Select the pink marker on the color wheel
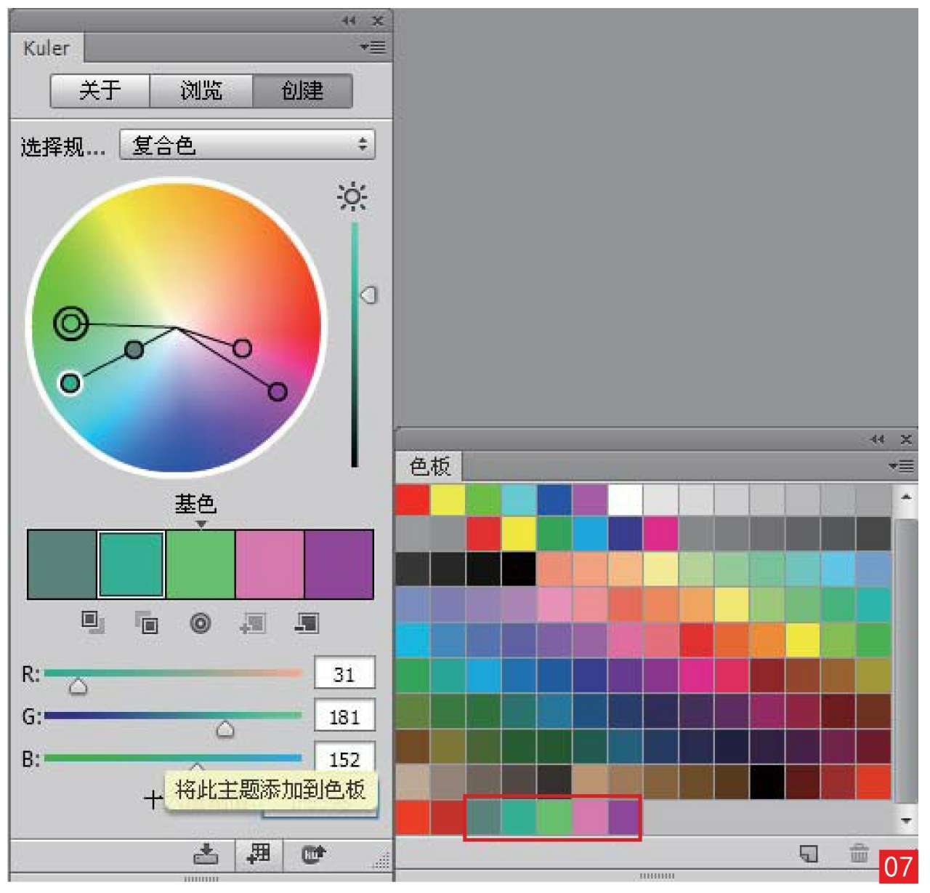 point(243,348)
